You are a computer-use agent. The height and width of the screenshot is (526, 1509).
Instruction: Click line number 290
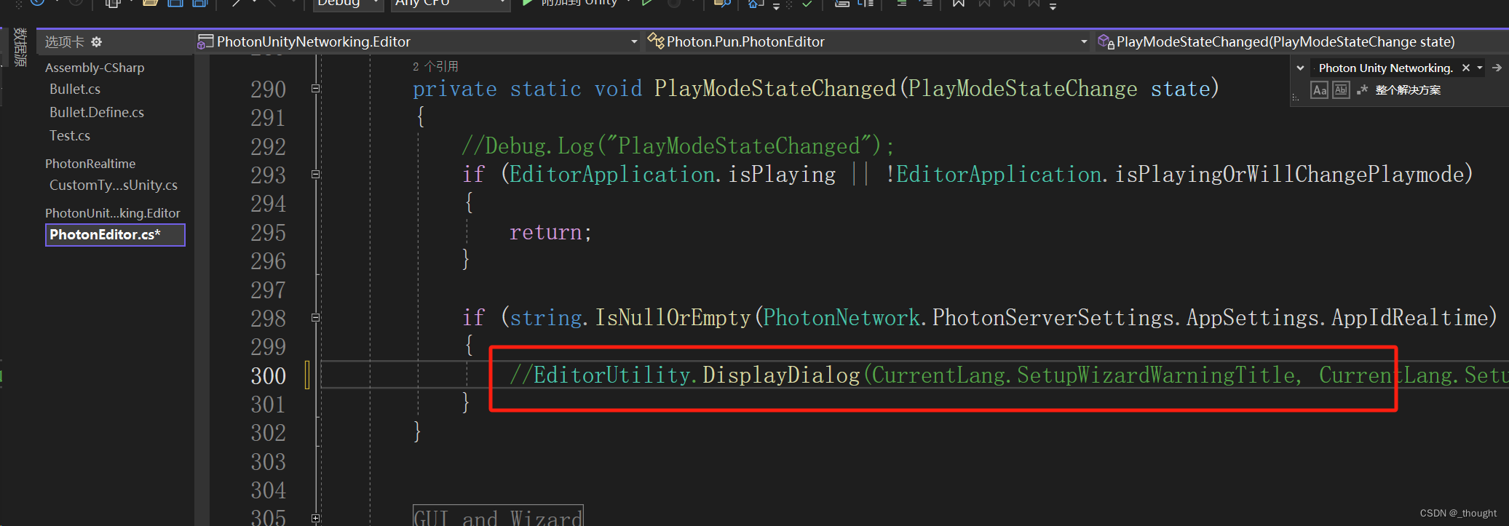(x=268, y=89)
